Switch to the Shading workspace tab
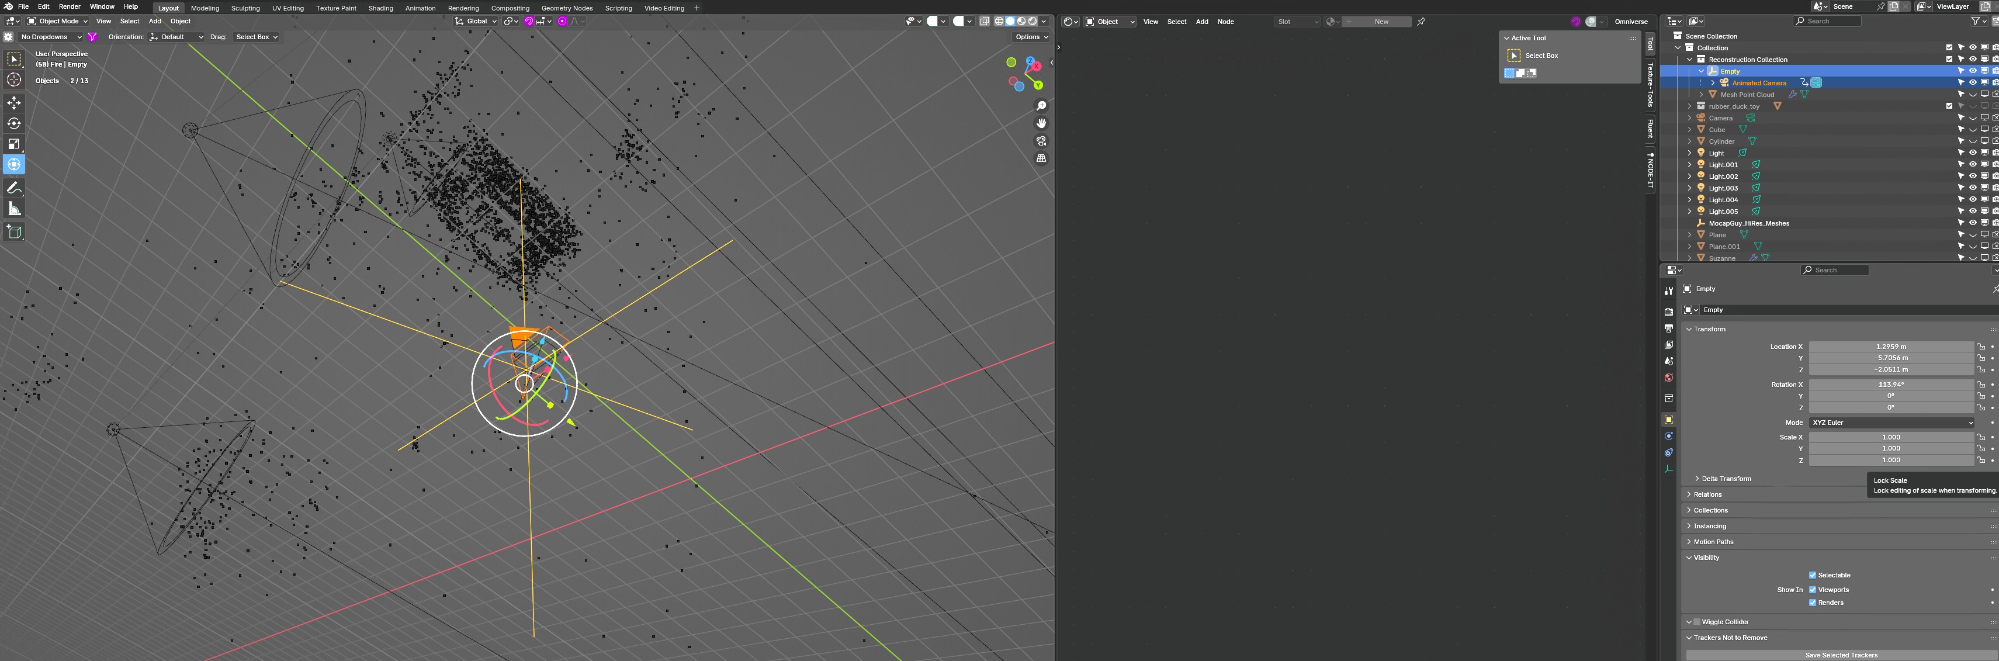This screenshot has width=1999, height=661. (x=380, y=9)
